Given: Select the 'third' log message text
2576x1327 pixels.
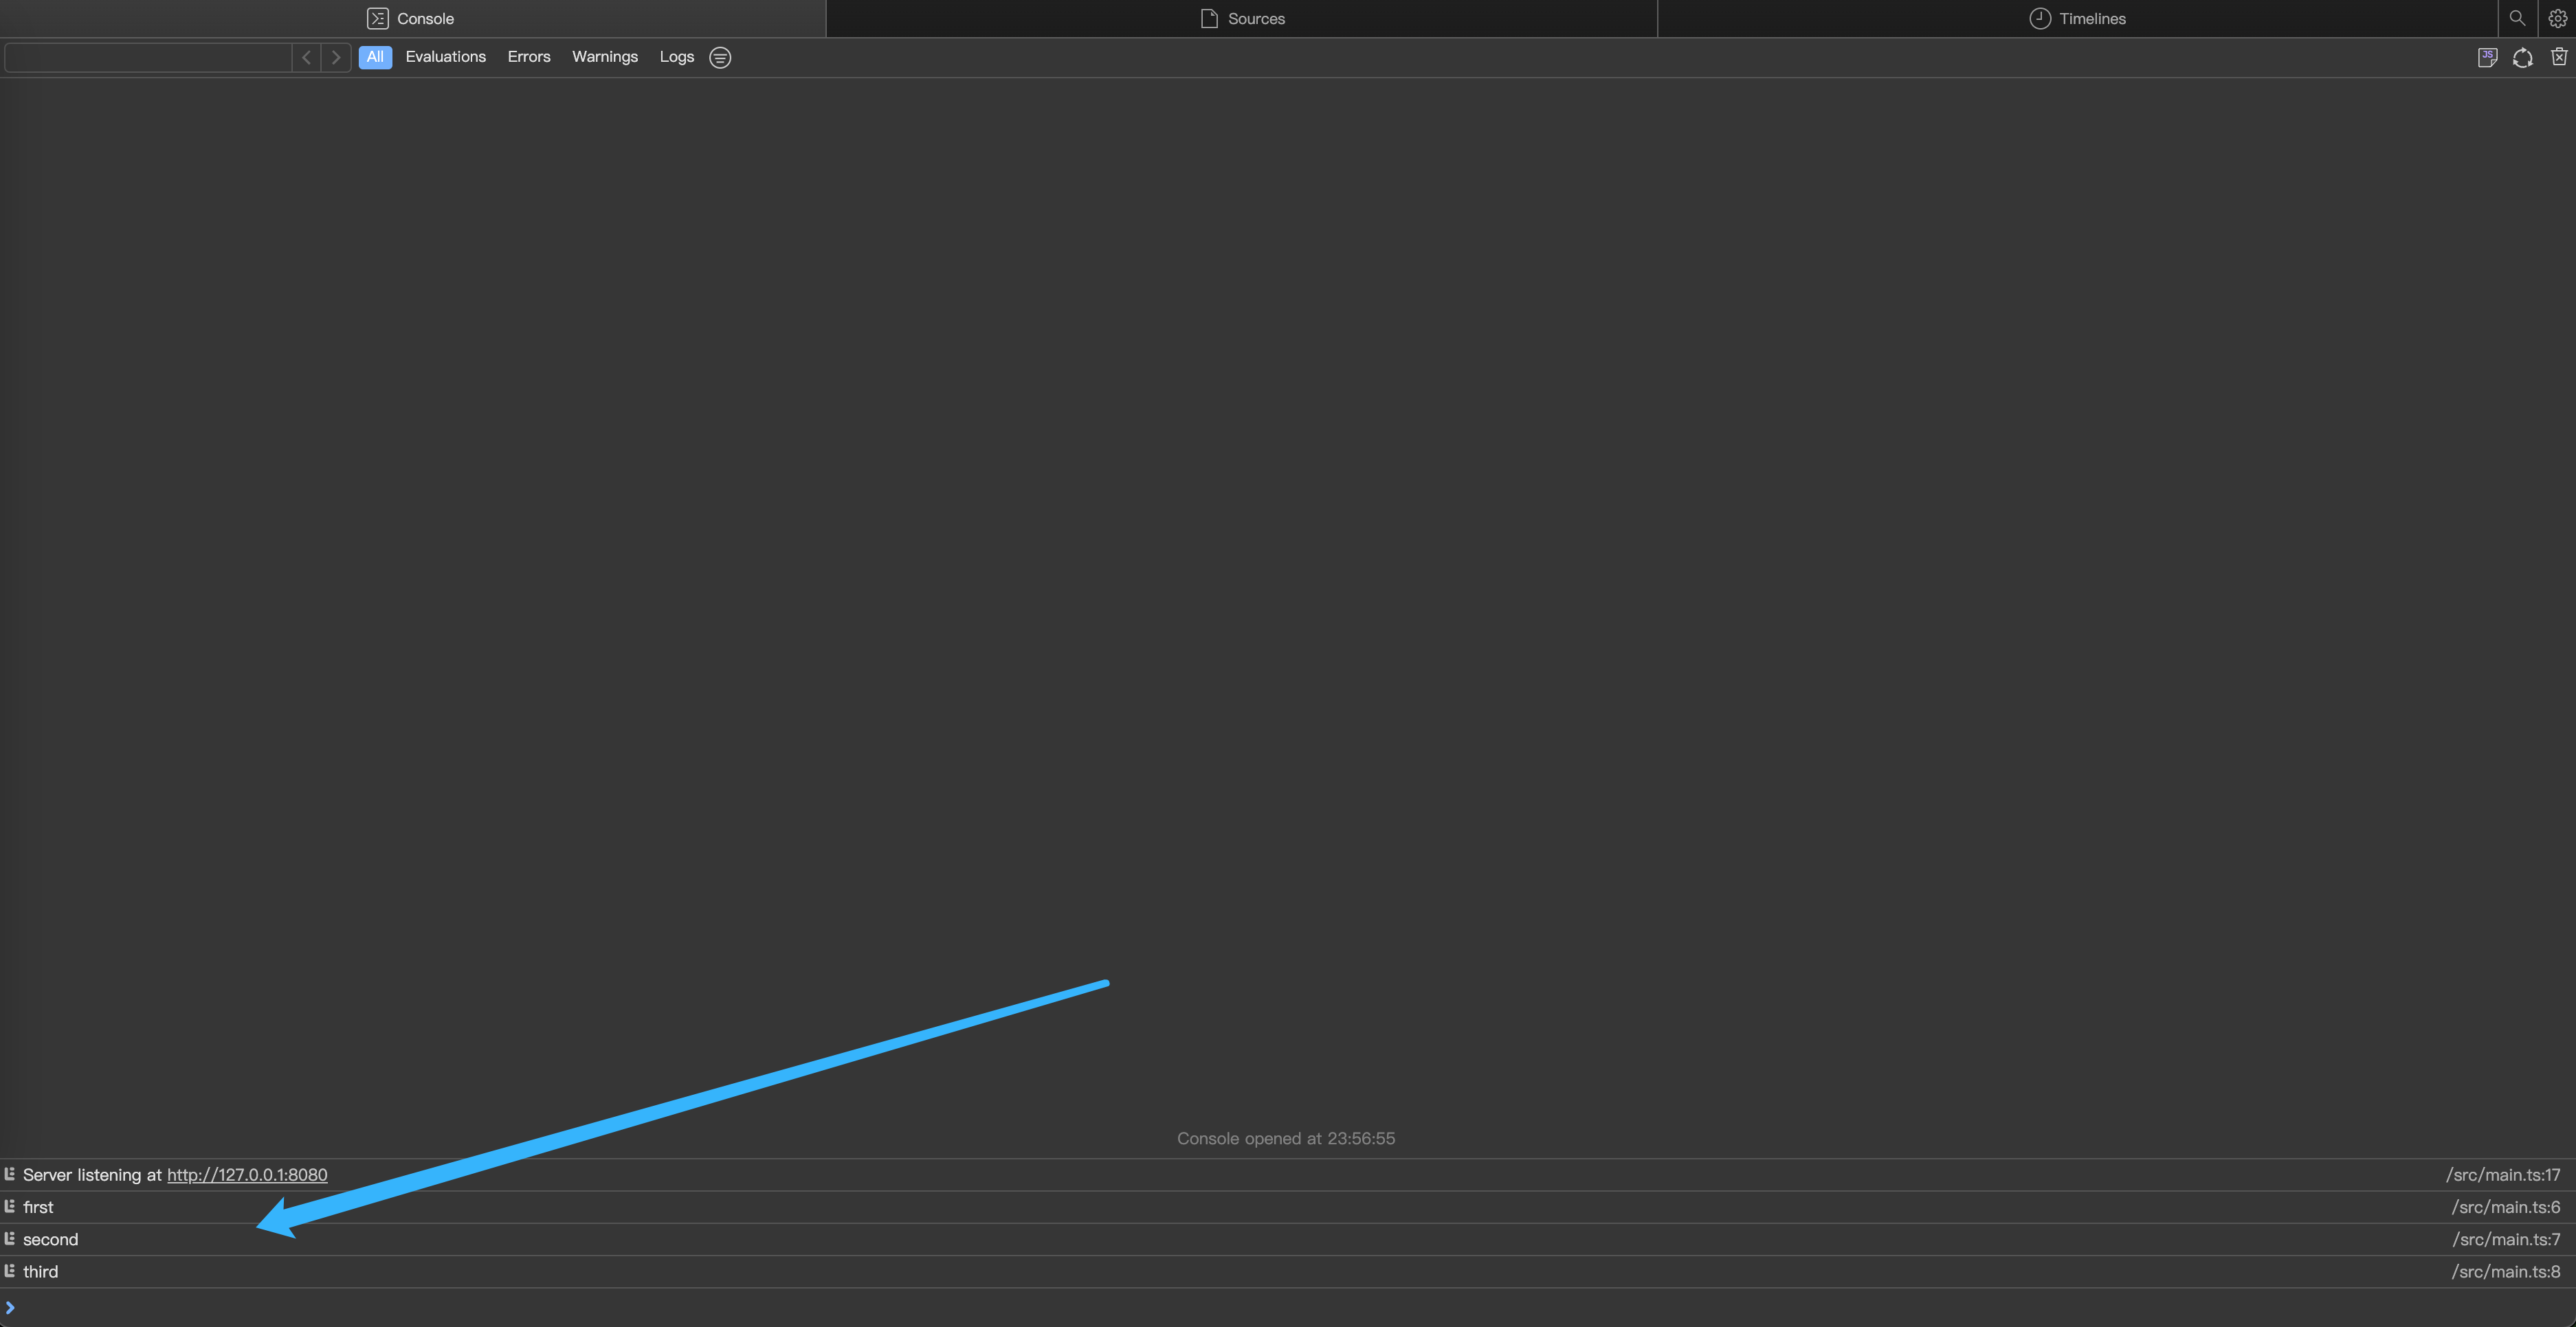Looking at the screenshot, I should [40, 1271].
